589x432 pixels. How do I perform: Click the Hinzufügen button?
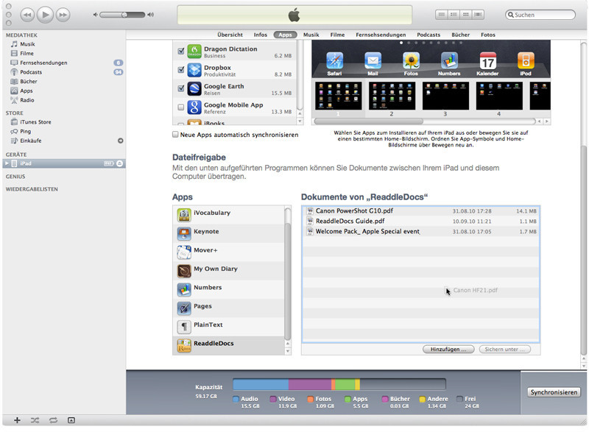tap(448, 349)
